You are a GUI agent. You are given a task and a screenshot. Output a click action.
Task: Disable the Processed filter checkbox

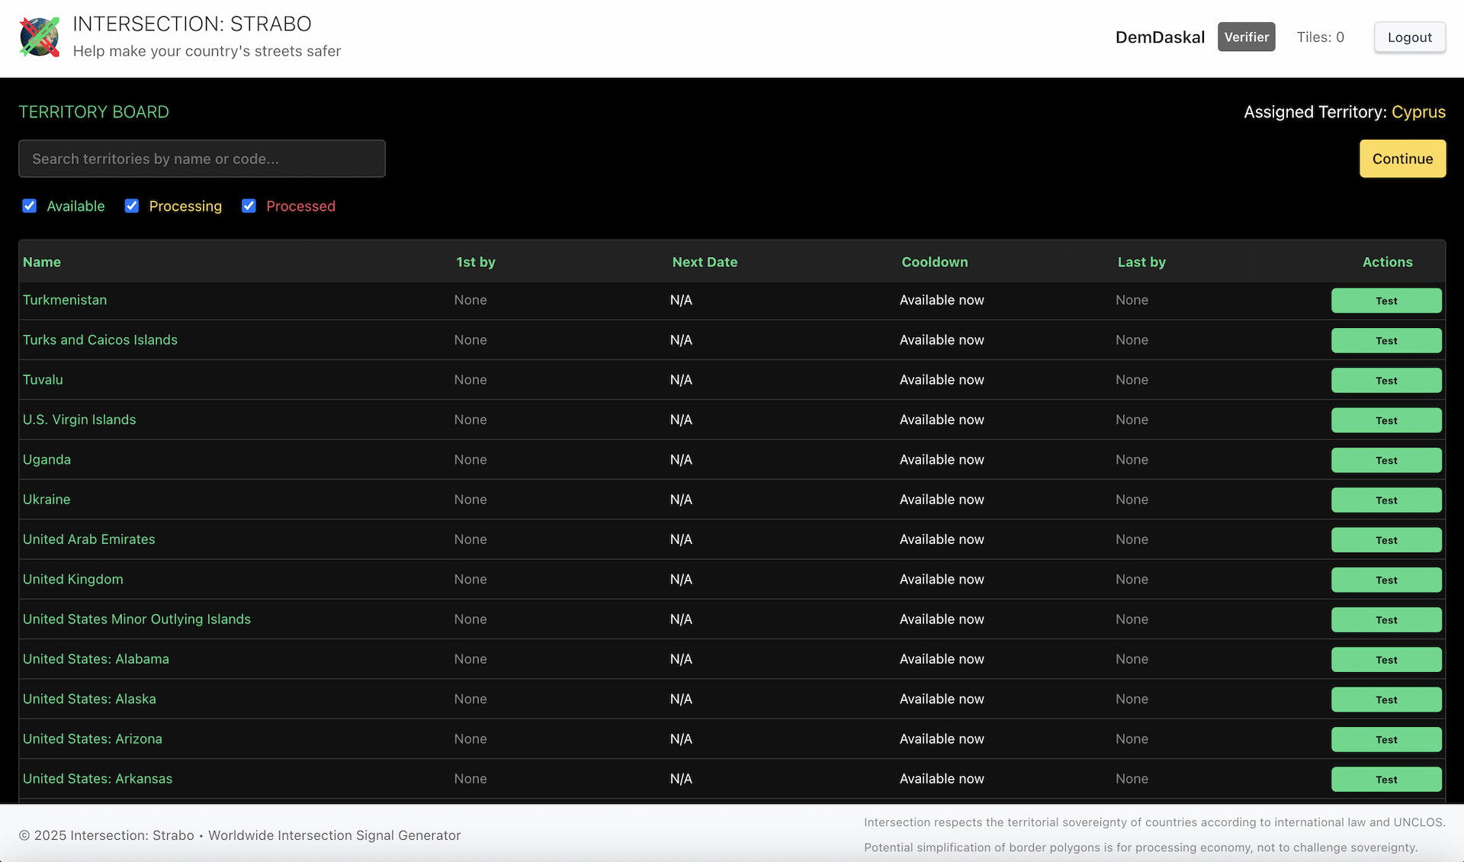pyautogui.click(x=249, y=206)
